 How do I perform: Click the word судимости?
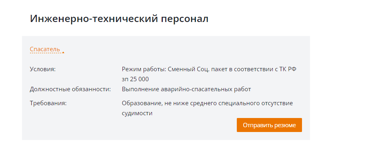pos(137,114)
